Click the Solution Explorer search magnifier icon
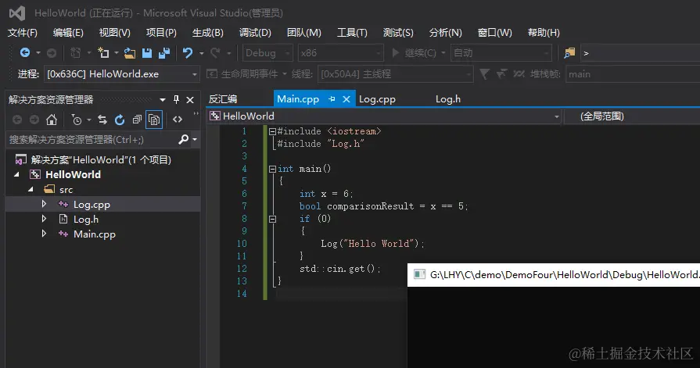Image resolution: width=700 pixels, height=368 pixels. (184, 140)
